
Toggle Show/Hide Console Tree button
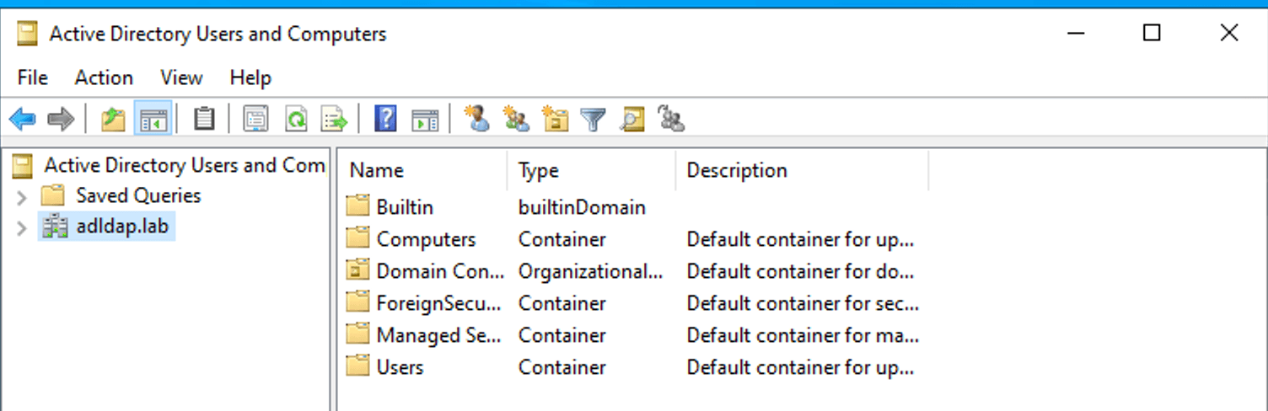153,119
